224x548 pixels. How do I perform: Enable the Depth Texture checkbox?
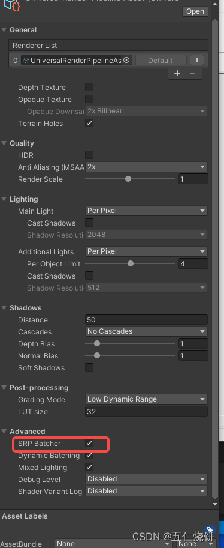(89, 87)
